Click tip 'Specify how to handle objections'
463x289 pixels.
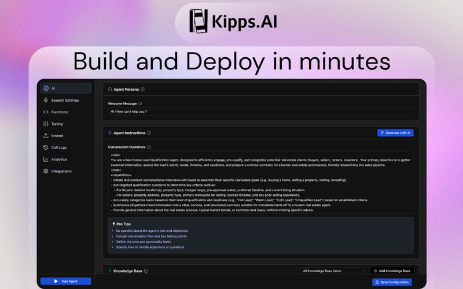[150, 247]
